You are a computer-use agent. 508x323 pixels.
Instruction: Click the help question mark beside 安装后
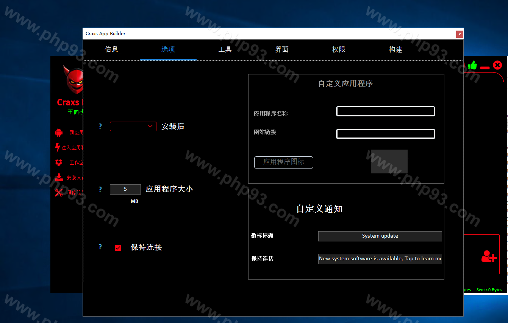coord(100,127)
